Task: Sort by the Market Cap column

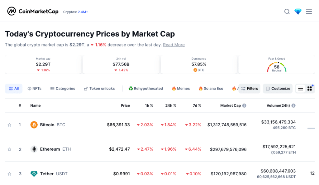Action: point(231,105)
